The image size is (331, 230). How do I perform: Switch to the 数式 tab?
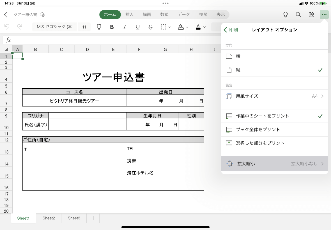[x=164, y=15]
